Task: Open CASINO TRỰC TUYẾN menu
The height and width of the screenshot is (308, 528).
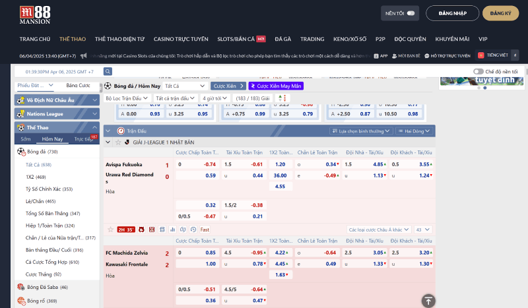Action: [x=181, y=39]
